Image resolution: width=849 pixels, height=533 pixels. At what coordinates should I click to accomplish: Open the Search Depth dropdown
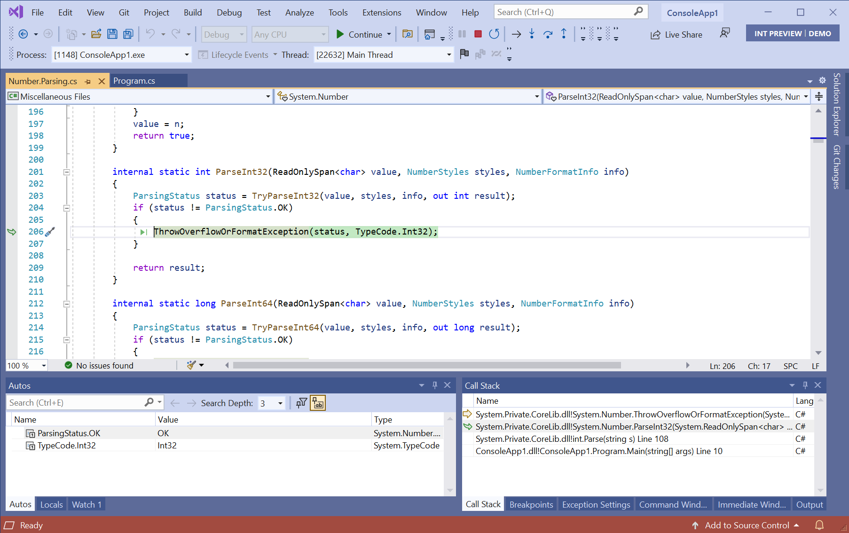tap(280, 403)
